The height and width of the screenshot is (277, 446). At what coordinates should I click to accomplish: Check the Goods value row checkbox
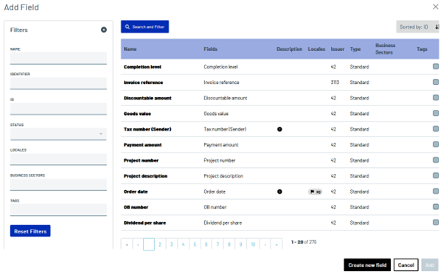pos(436,113)
